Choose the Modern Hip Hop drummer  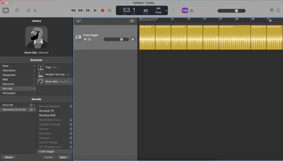55,74
